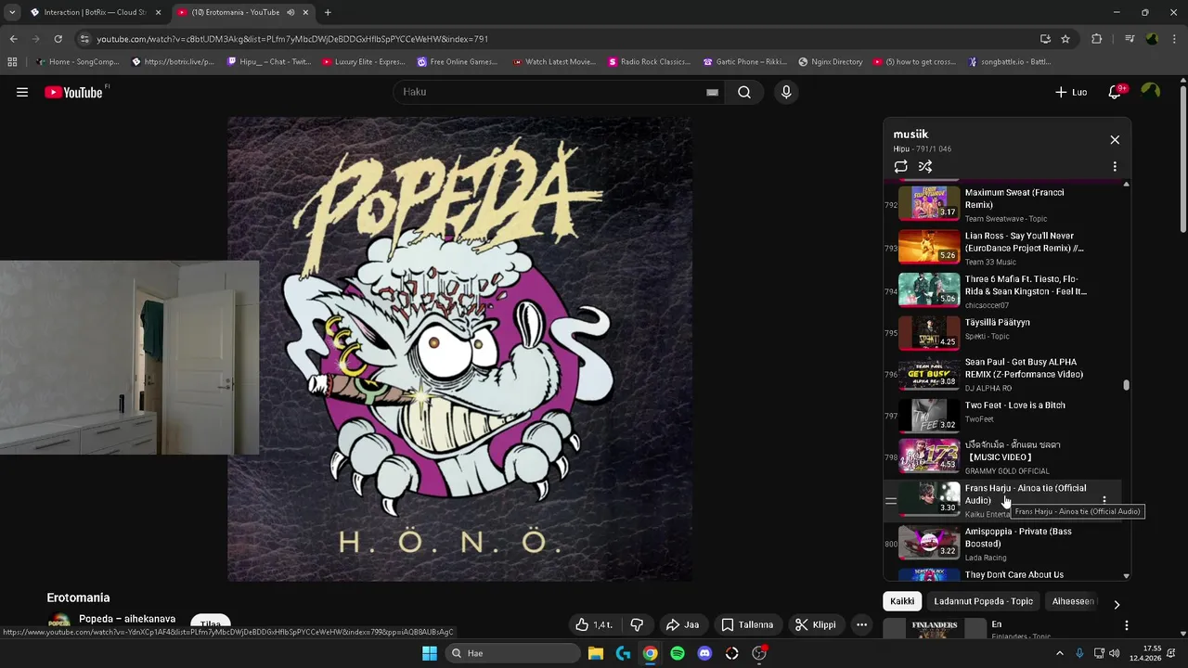Open Lian Ross Say You'll Never thumbnail
Viewport: 1188px width, 668px height.
tap(929, 247)
